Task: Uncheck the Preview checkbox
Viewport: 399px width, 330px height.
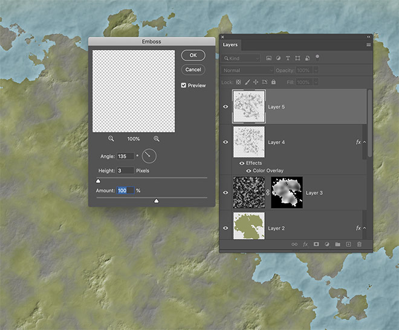Action: coord(184,86)
